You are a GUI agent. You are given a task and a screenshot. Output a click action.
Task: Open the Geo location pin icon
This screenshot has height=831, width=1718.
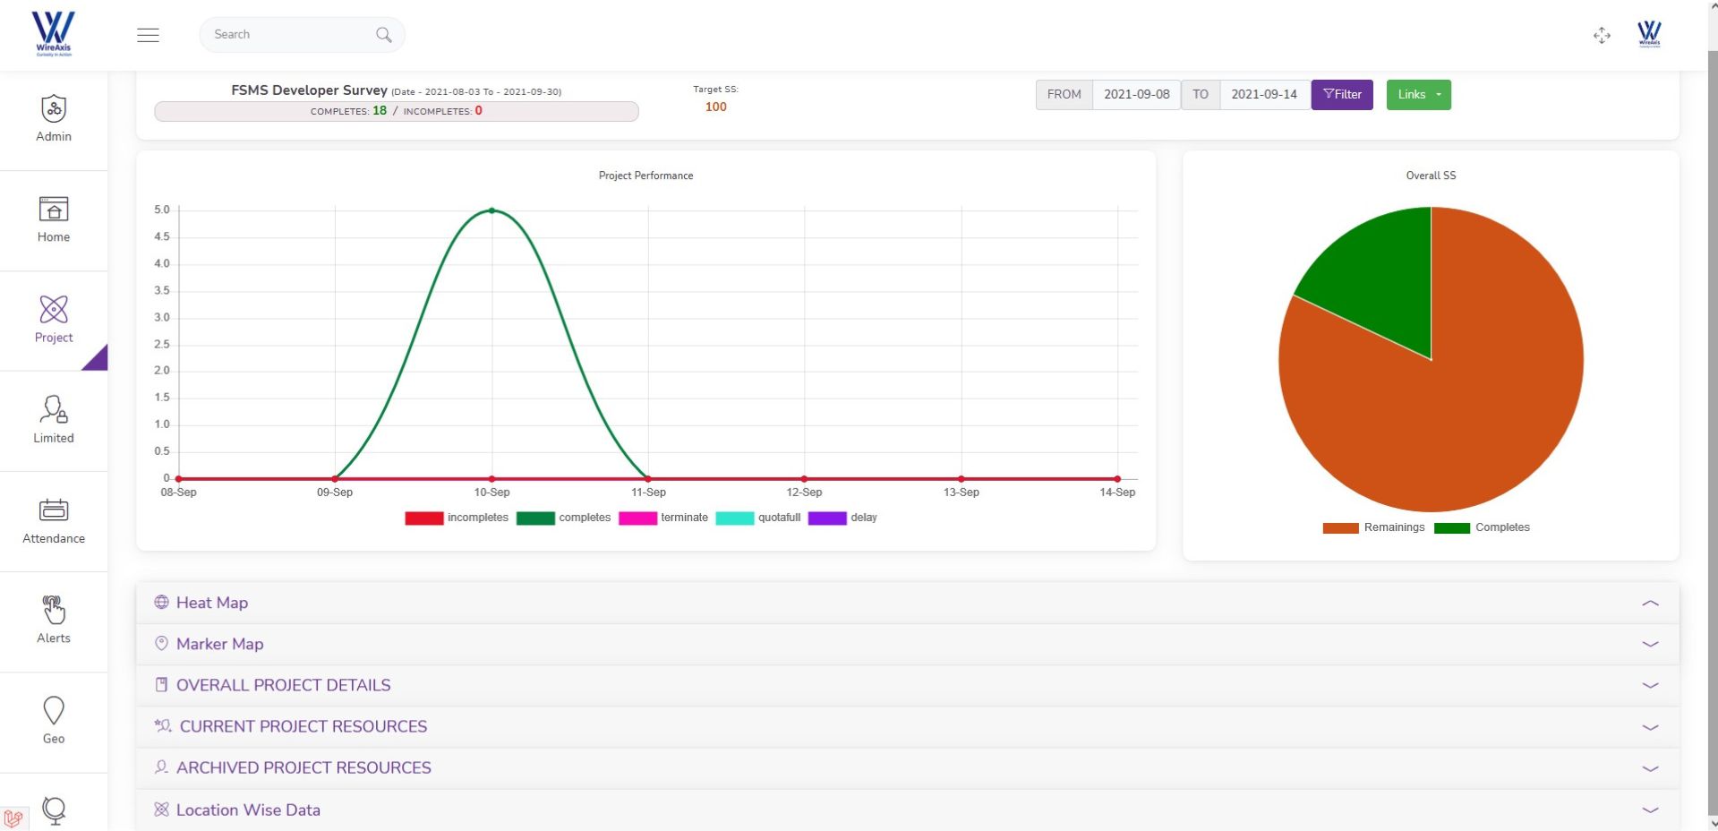click(x=54, y=711)
